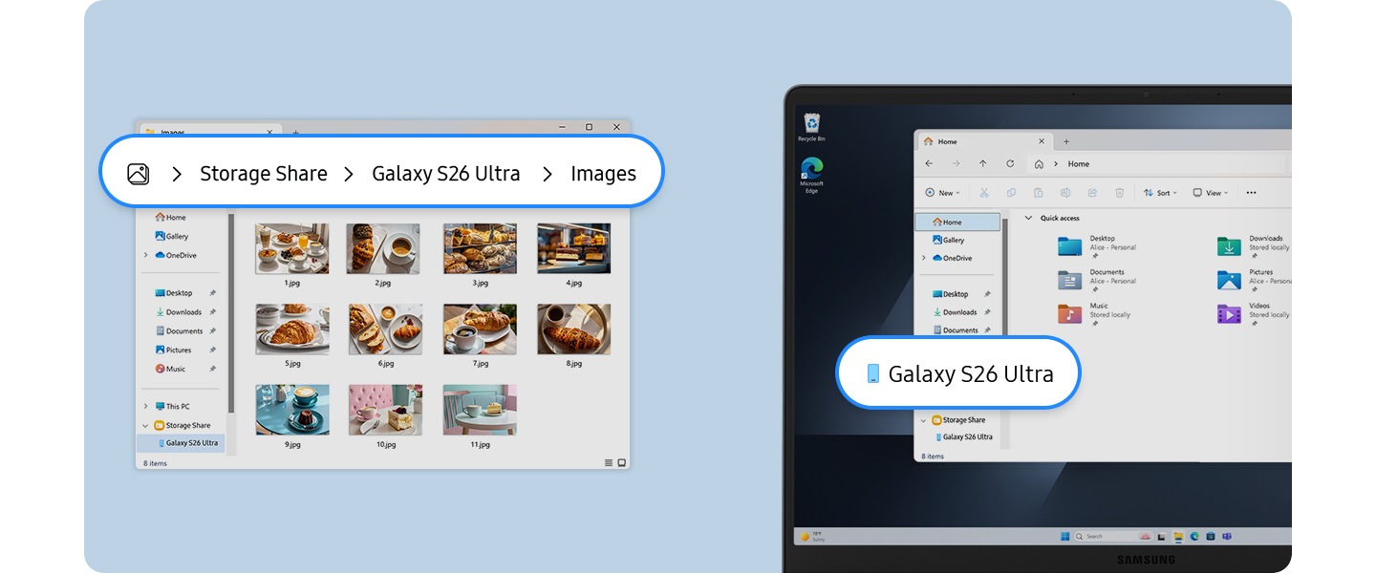Click the Paste icon in Home toolbar

1038,193
